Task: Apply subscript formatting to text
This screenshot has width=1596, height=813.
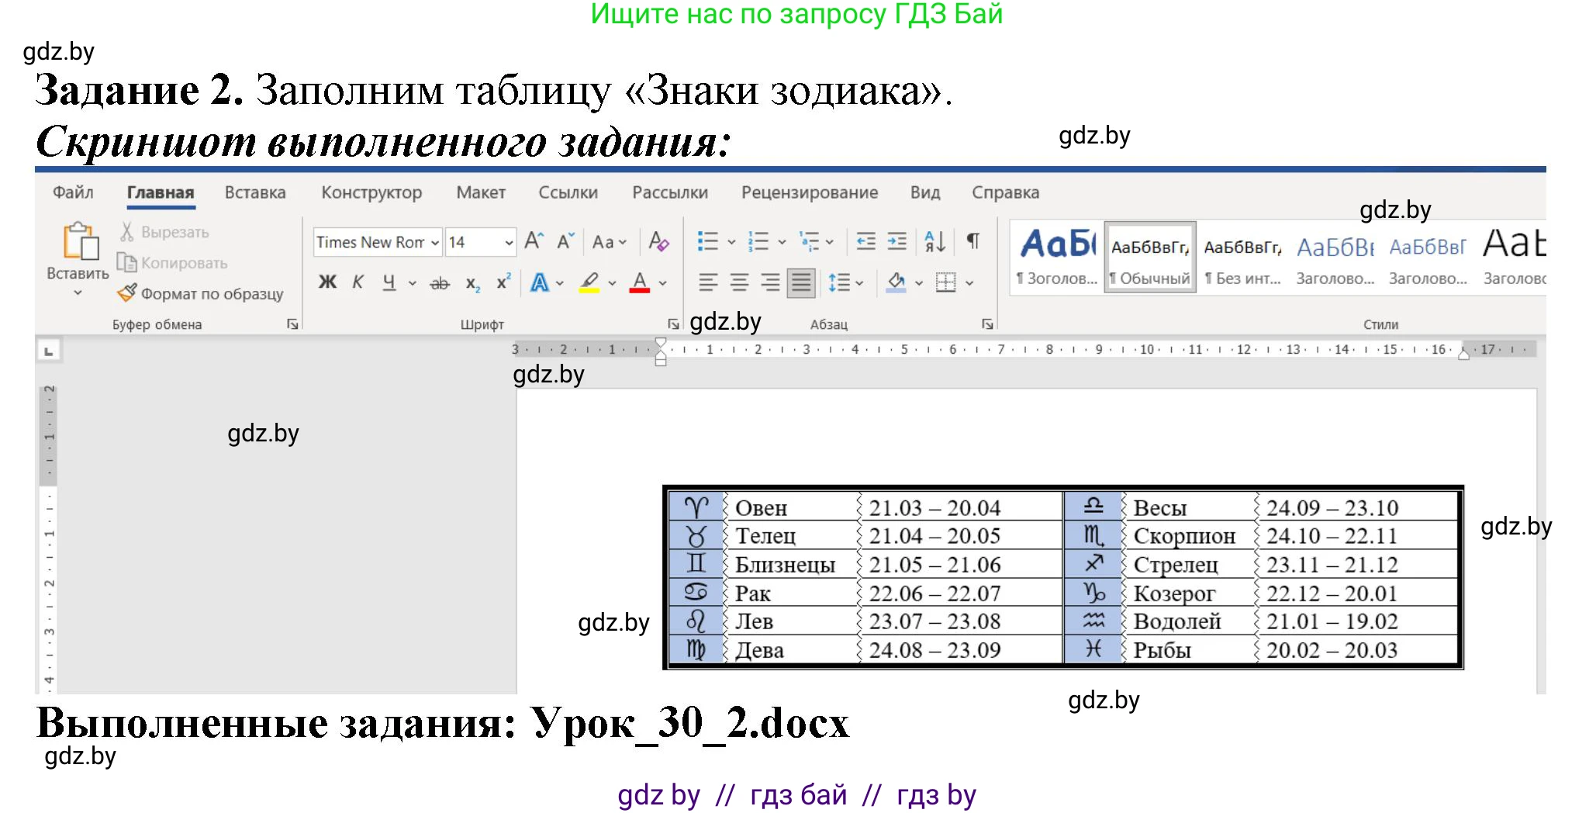Action: [x=472, y=282]
